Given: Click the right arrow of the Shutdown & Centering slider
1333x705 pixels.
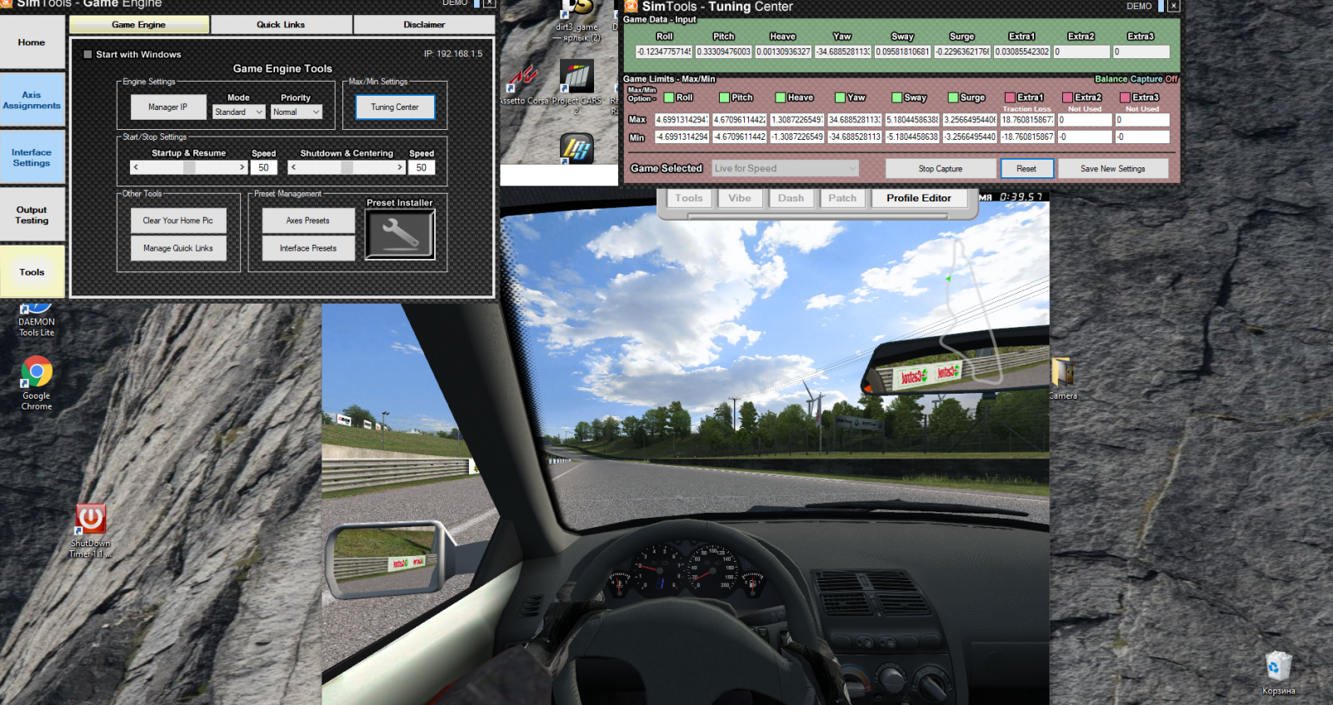Looking at the screenshot, I should [x=400, y=167].
